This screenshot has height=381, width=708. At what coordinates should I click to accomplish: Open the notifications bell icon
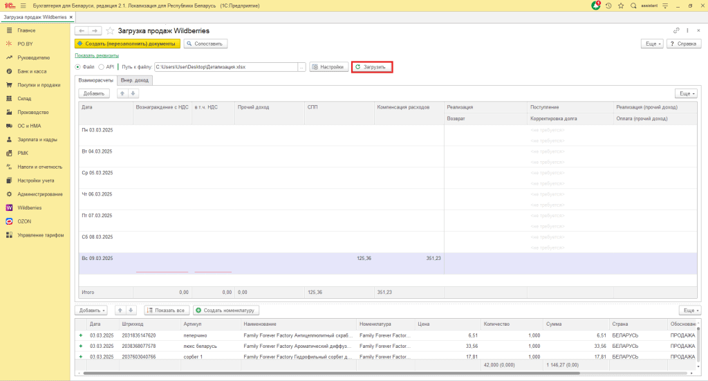(596, 6)
